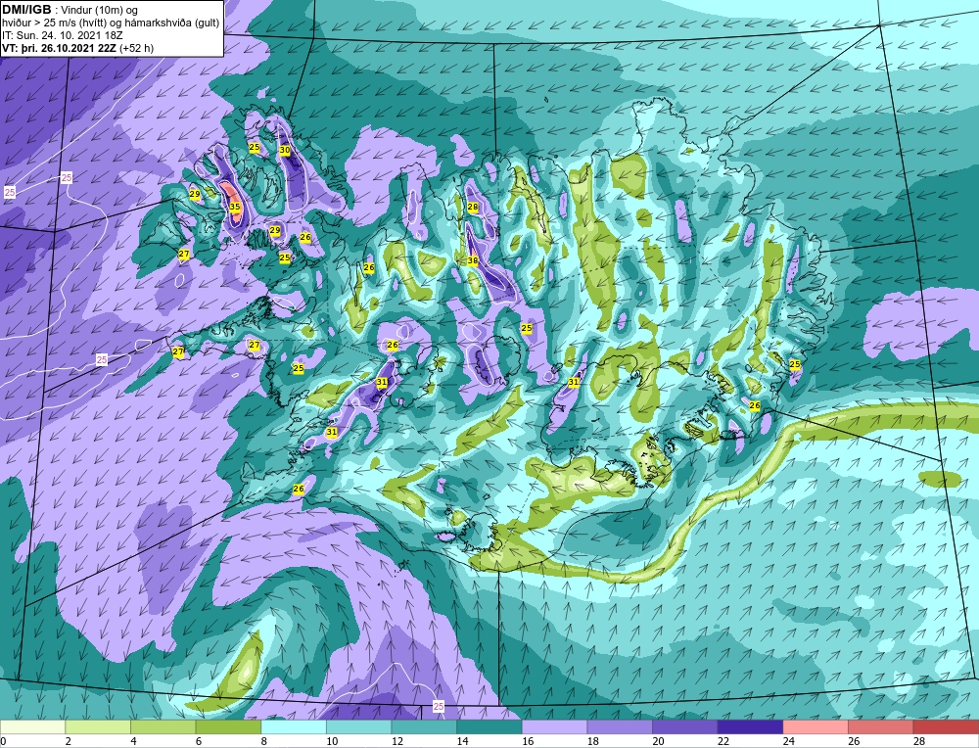Pick the 4–6 m/s green legend swatch
Screen dimensions: 979x748
163,727
